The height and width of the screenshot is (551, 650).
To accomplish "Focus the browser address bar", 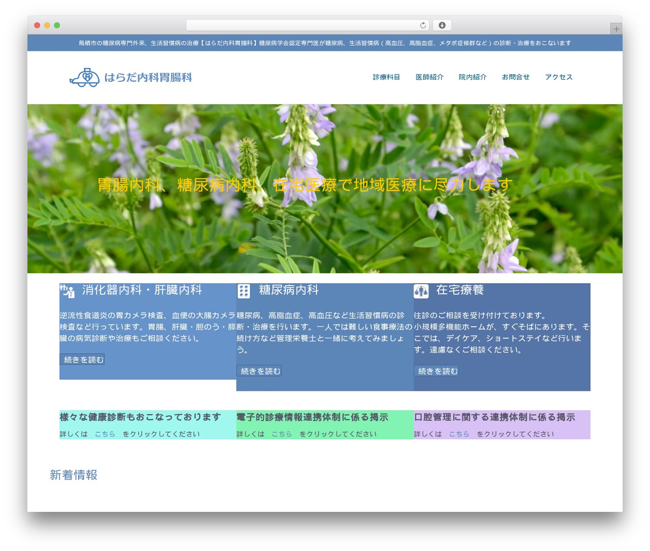I will pyautogui.click(x=308, y=25).
